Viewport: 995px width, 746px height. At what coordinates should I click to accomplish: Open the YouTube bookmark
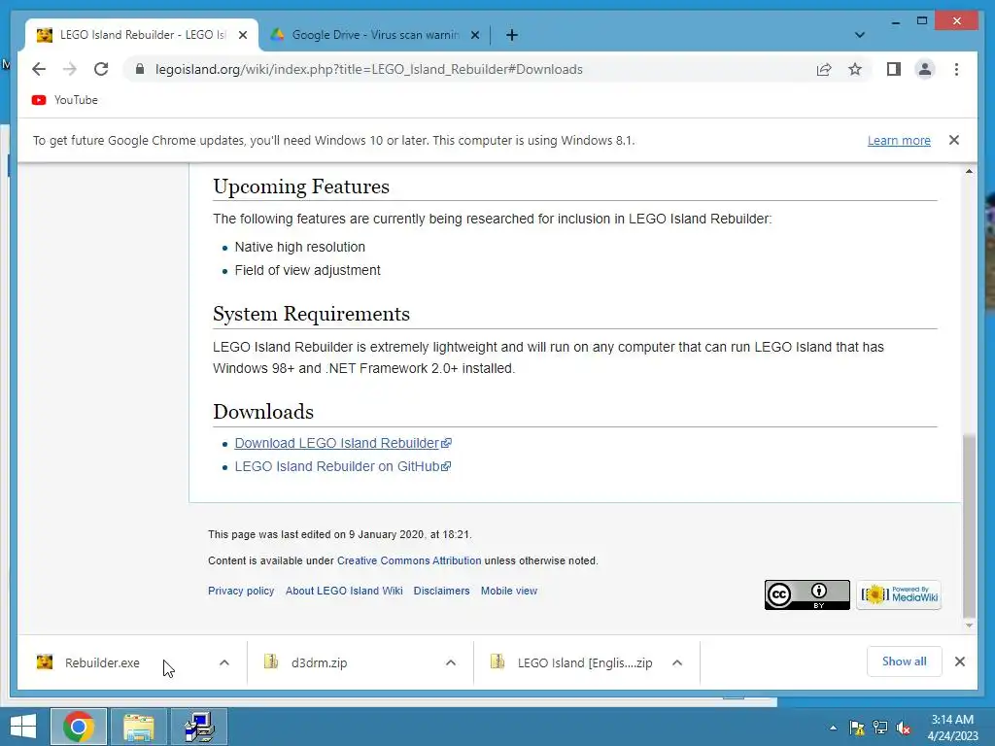click(65, 100)
